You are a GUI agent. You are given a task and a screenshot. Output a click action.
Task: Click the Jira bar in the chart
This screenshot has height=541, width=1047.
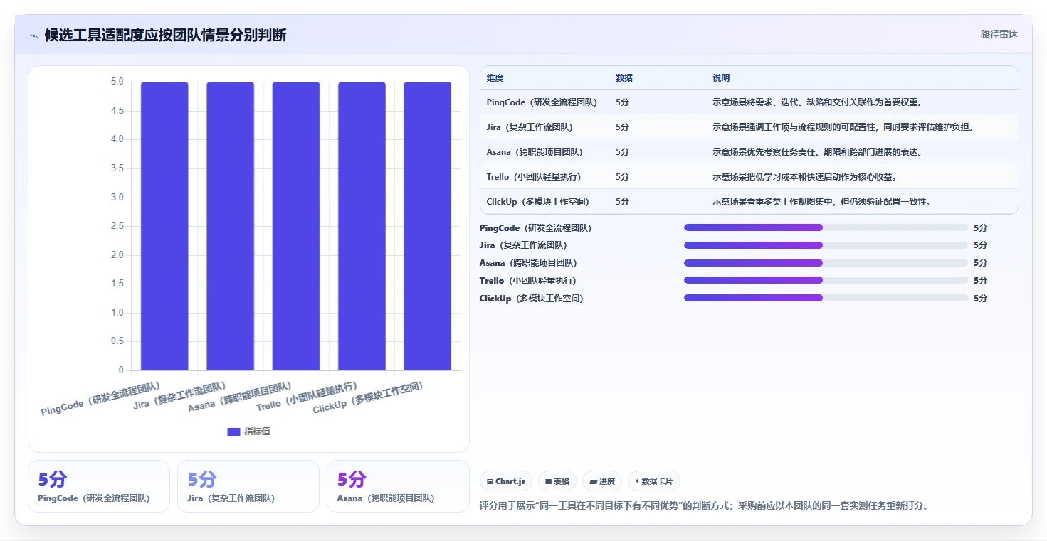pos(230,226)
